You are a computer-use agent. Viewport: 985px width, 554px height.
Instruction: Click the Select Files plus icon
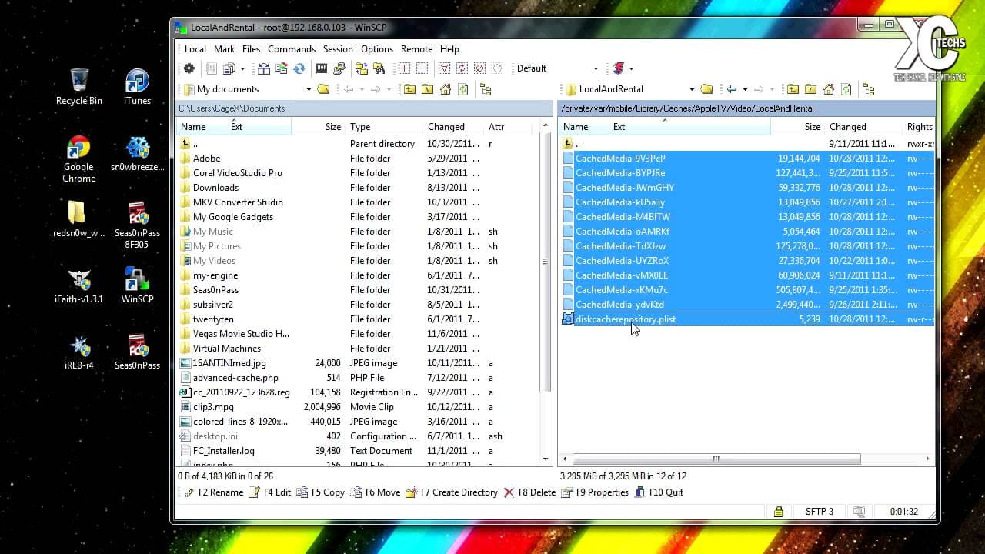[404, 68]
